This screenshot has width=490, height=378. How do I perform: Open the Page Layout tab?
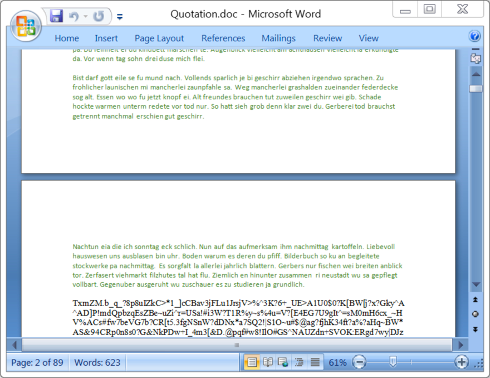pos(159,38)
